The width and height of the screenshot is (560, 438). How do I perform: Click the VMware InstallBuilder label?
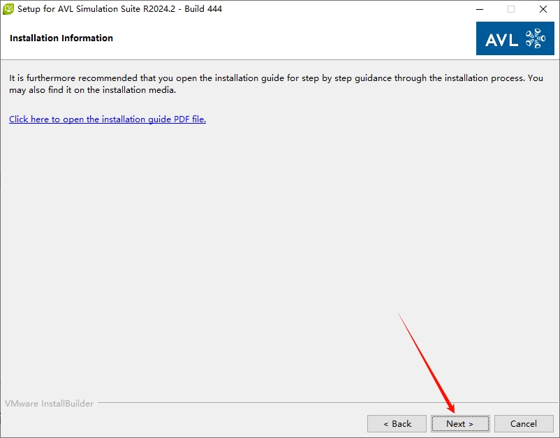(x=50, y=404)
